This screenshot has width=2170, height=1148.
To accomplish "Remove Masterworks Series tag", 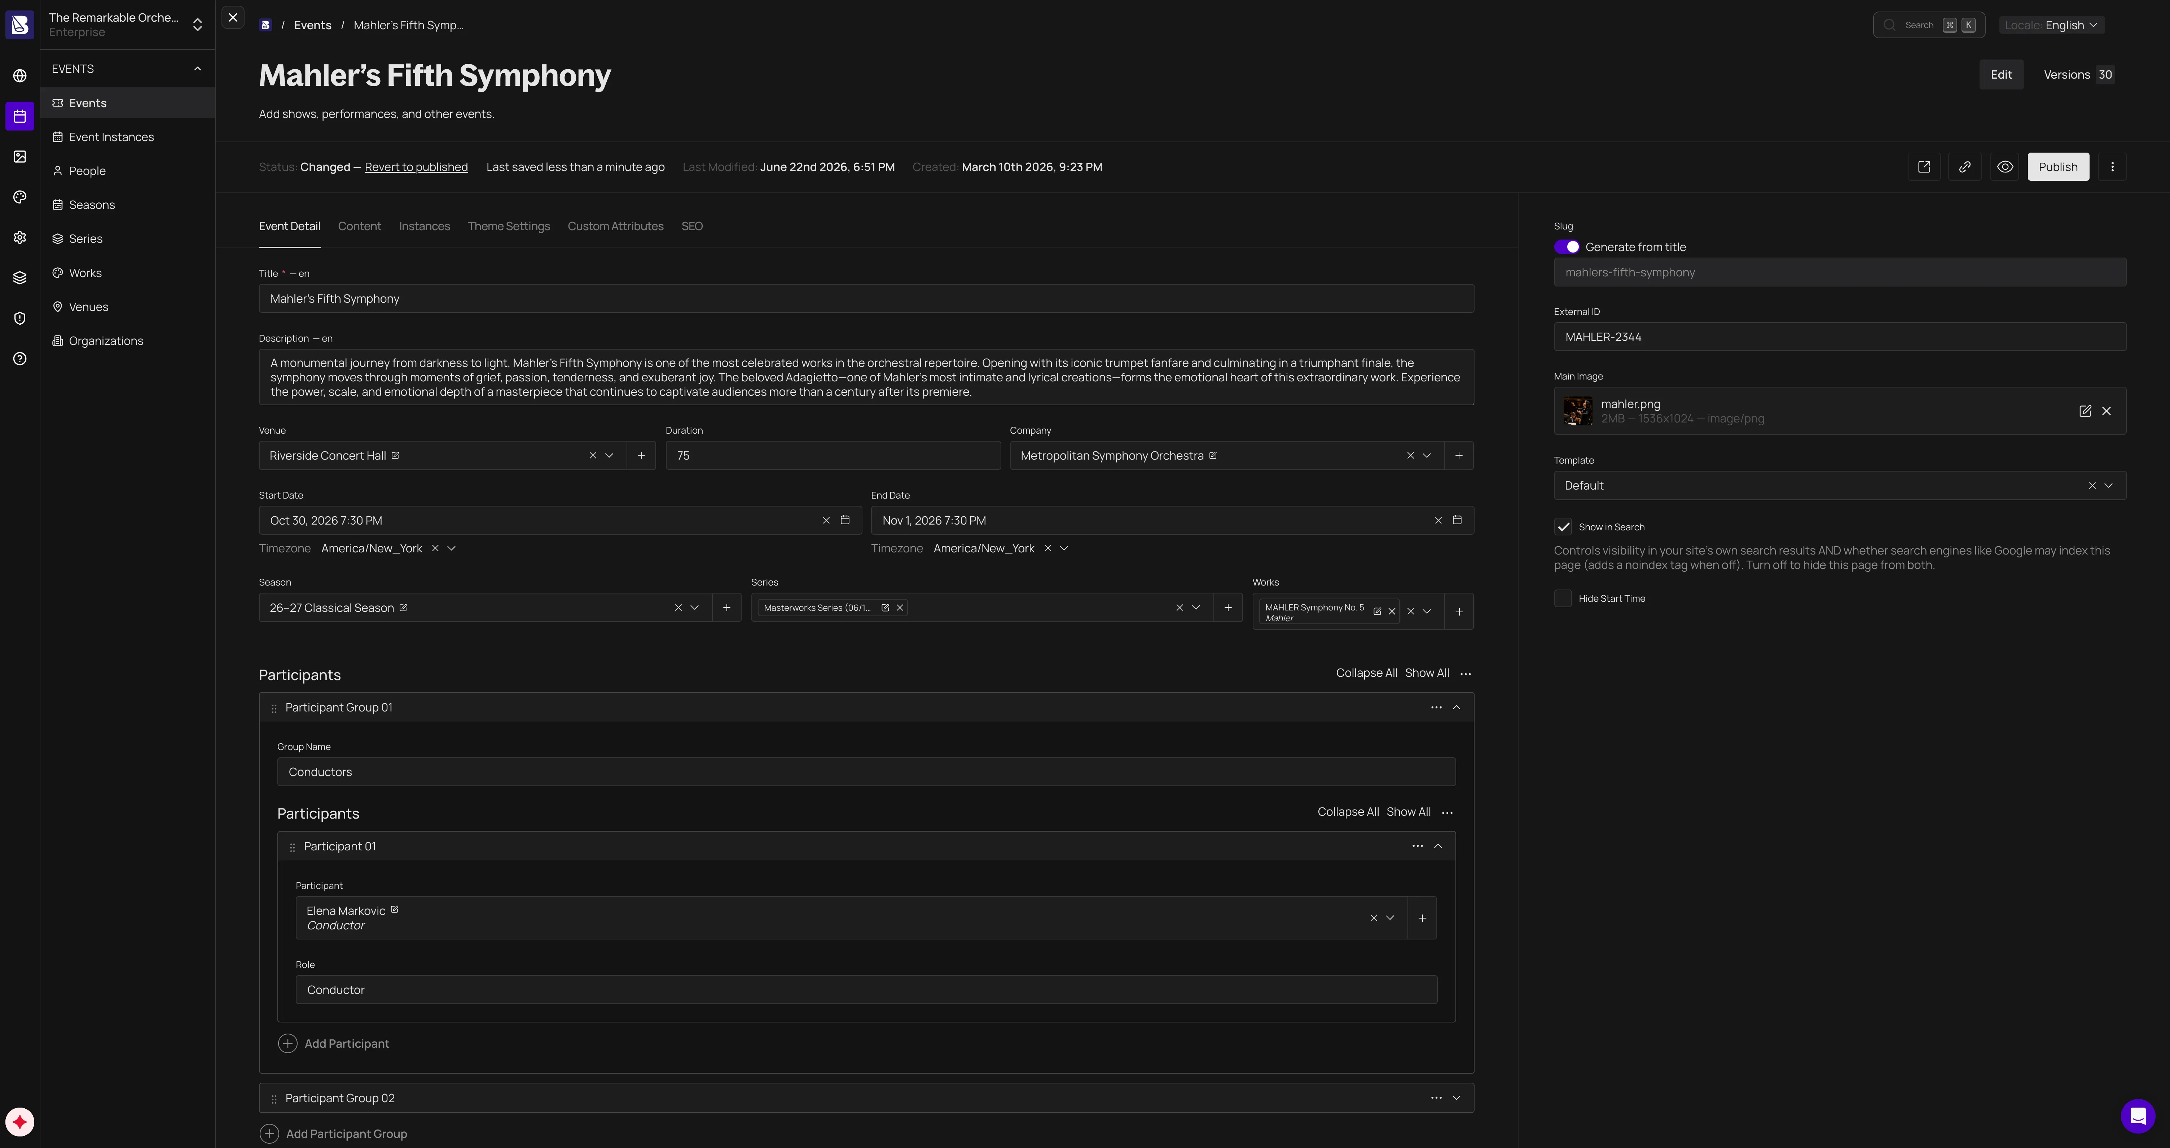I will (900, 607).
